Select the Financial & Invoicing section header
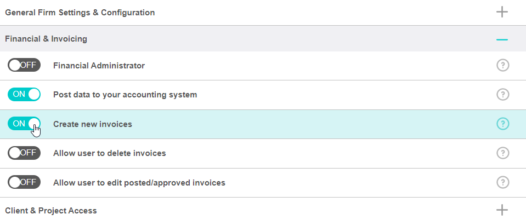526x220 pixels. coord(46,39)
